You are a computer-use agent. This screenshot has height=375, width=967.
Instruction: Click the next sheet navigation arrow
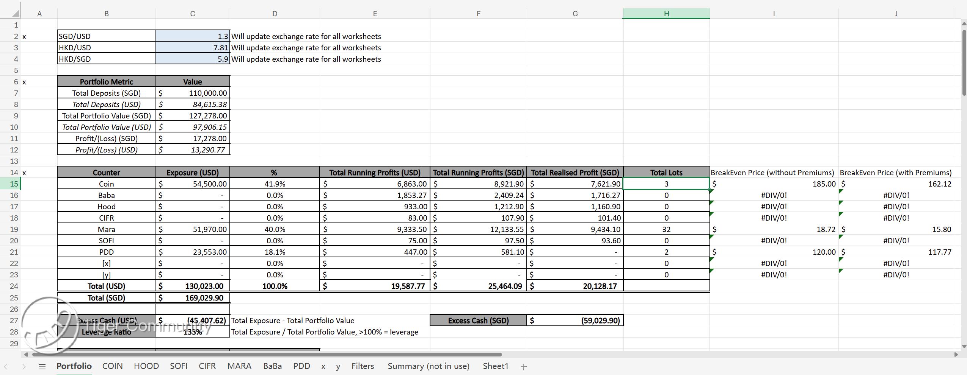pyautogui.click(x=24, y=366)
